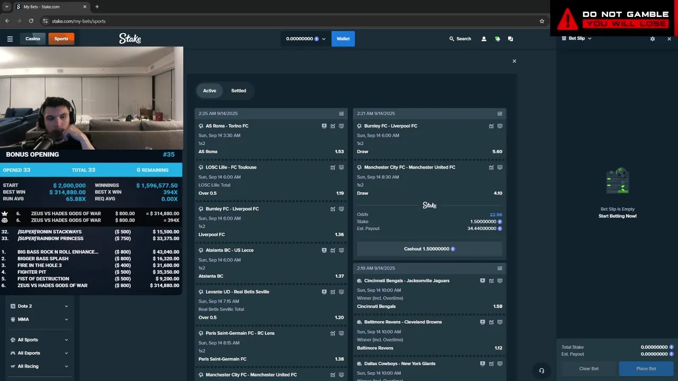678x381 pixels.
Task: Open Bet Slip settings gear
Action: pyautogui.click(x=653, y=39)
